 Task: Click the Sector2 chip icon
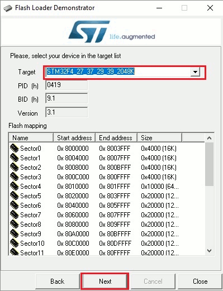[x=15, y=168]
